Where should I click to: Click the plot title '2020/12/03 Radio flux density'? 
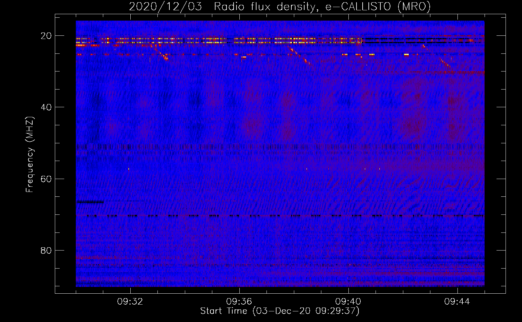[x=280, y=6]
